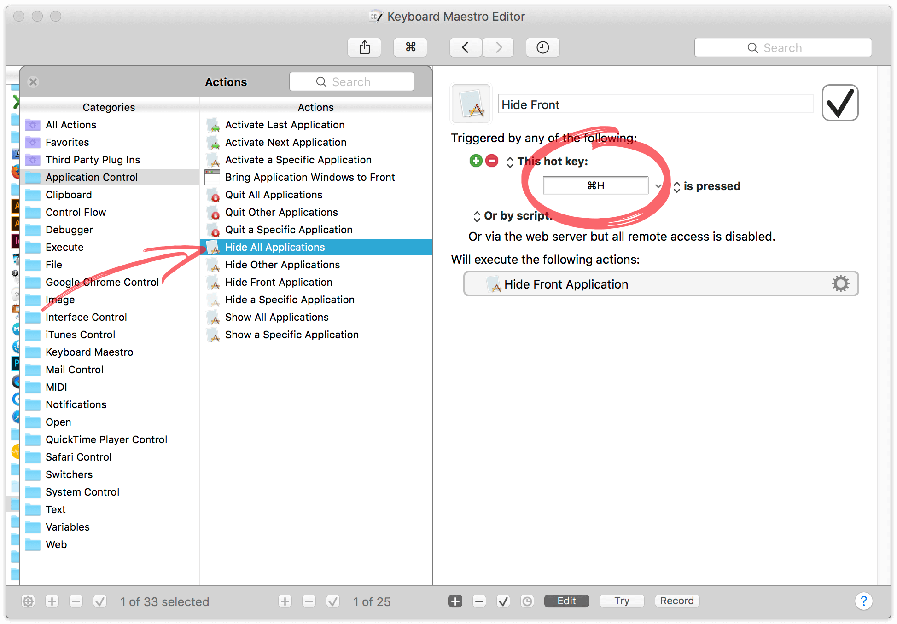This screenshot has width=897, height=624.
Task: Select the Application Control category
Action: point(110,177)
